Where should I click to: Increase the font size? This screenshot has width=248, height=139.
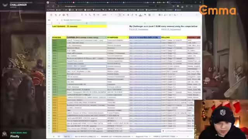tap(124, 15)
